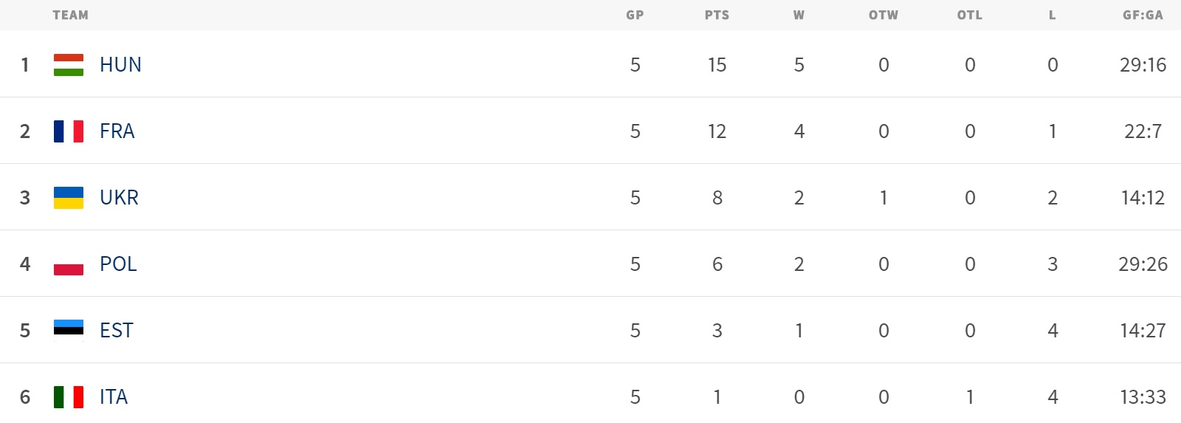The height and width of the screenshot is (423, 1181).
Task: Click the France flag icon
Action: [x=69, y=131]
